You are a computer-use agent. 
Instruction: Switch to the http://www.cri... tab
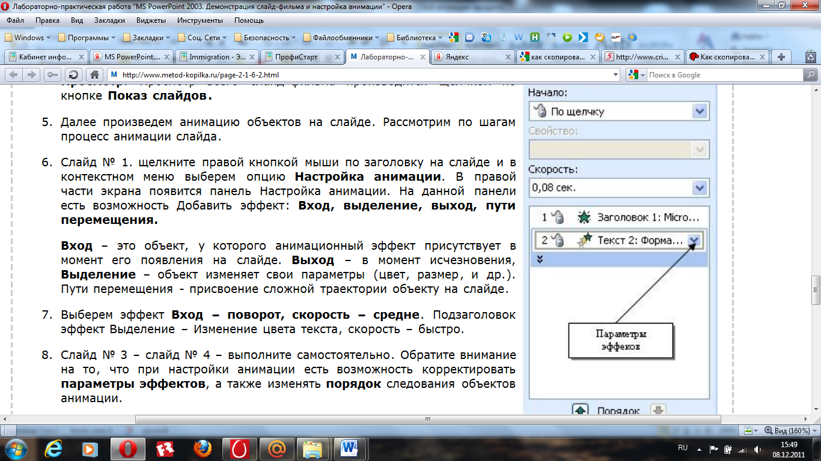[x=644, y=57]
